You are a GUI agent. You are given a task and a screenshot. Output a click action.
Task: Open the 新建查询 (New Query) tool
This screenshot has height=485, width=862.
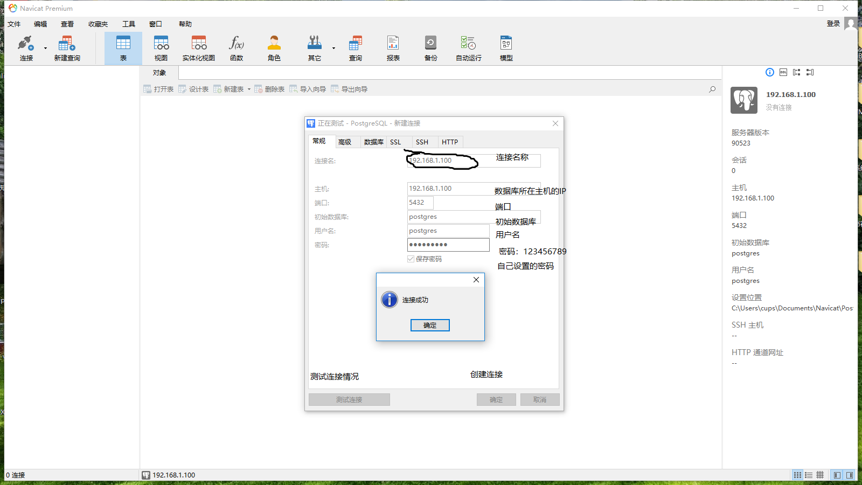pos(67,48)
